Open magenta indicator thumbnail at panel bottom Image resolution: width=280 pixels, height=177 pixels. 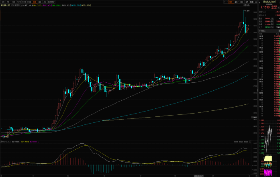[268, 172]
